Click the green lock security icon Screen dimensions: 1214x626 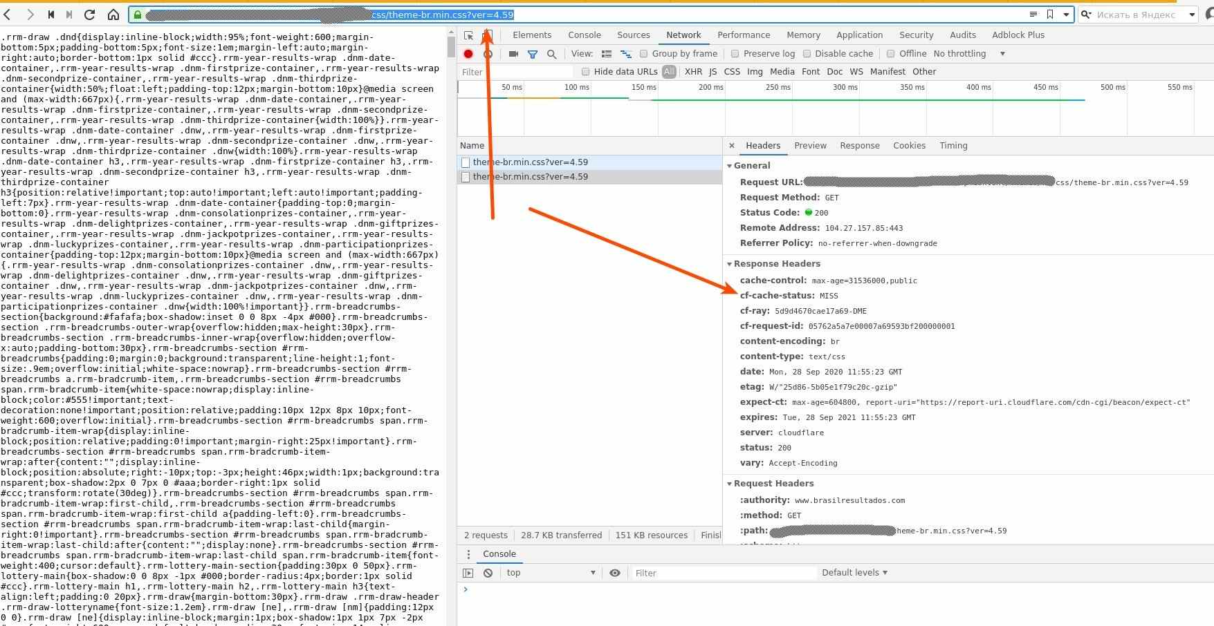pos(138,15)
